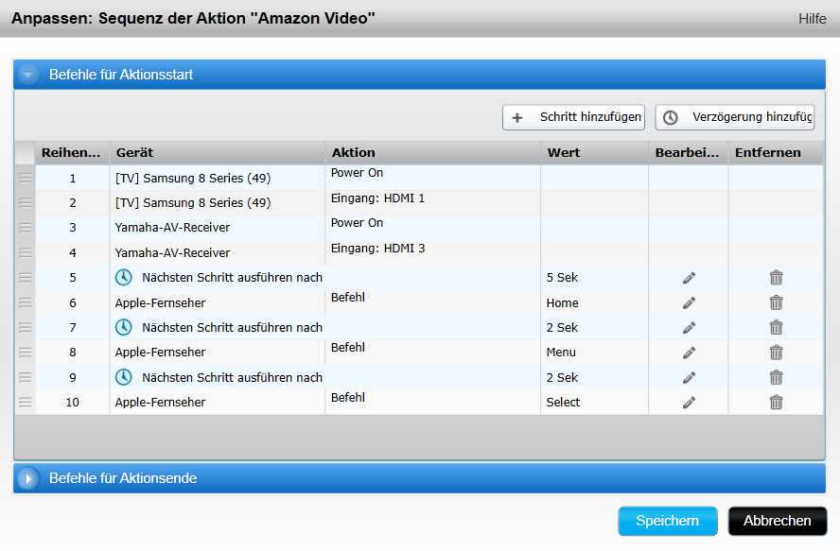The width and height of the screenshot is (840, 551).
Task: Remove the Select command step
Action: coord(777,403)
